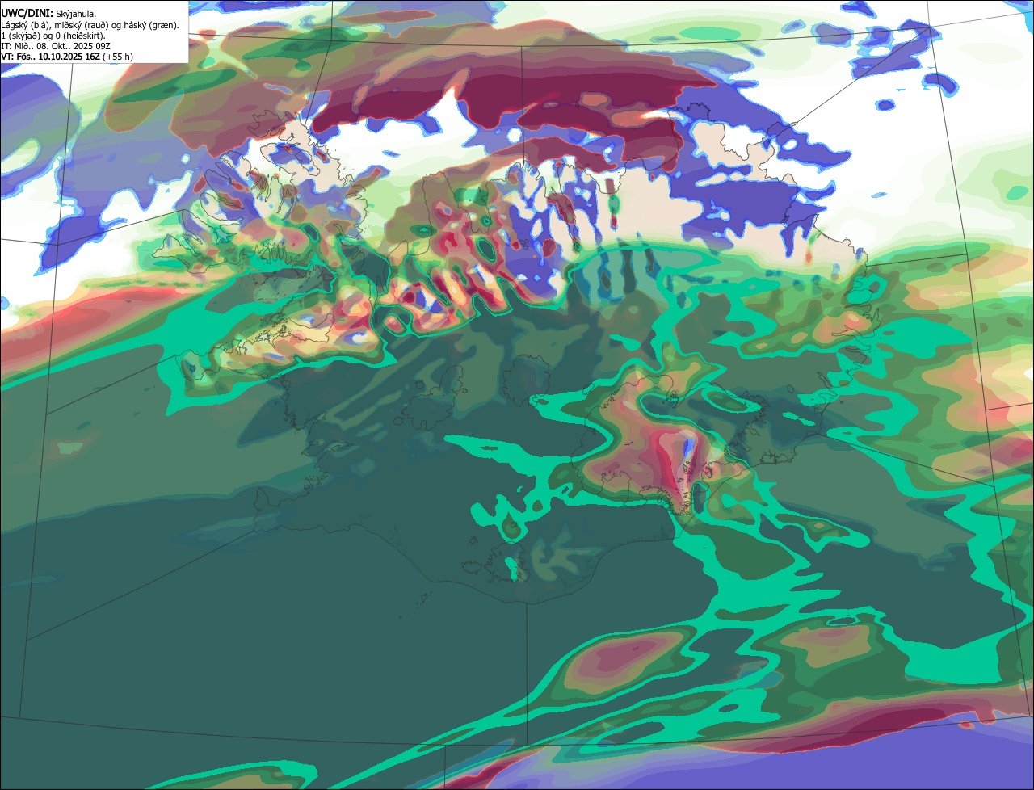Select the "1 (skýjað) og 0 (heiðskírt)." line
This screenshot has width=1034, height=790.
(53, 36)
